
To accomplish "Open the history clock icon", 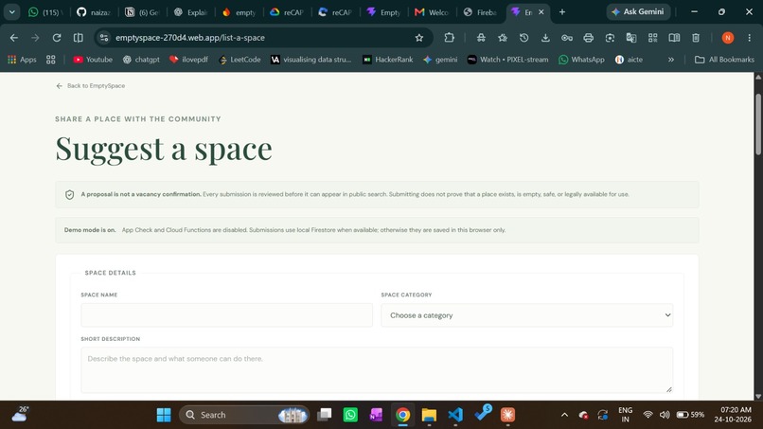I will [x=524, y=38].
